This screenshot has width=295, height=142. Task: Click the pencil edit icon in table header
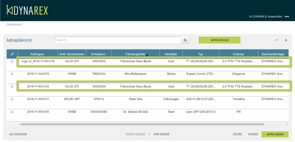[x=12, y=54]
